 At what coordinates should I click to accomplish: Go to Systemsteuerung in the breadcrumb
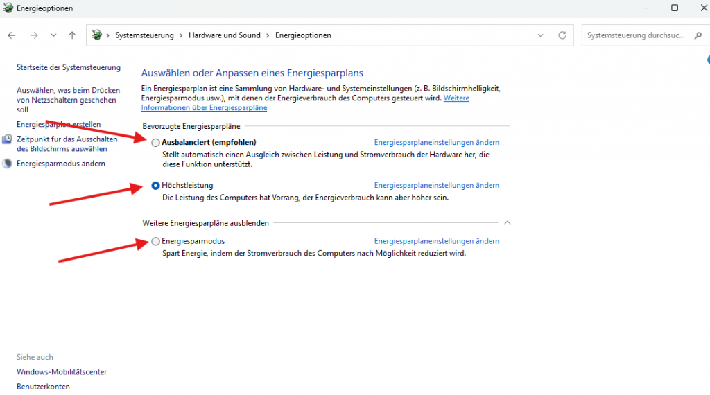(x=144, y=35)
